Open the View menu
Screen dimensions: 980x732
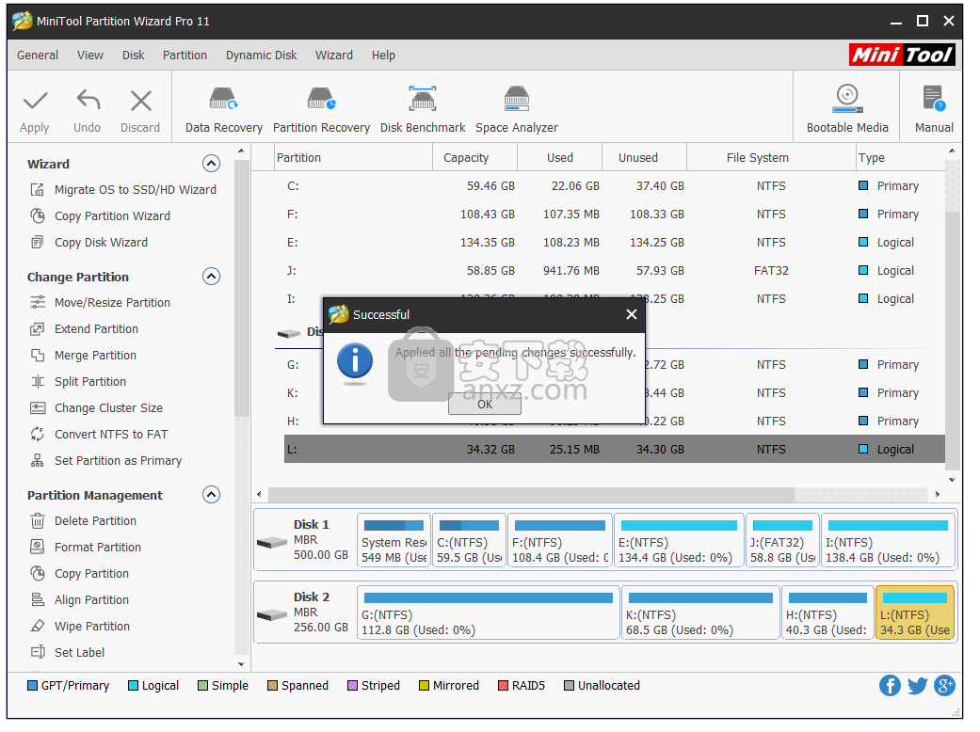pyautogui.click(x=90, y=55)
